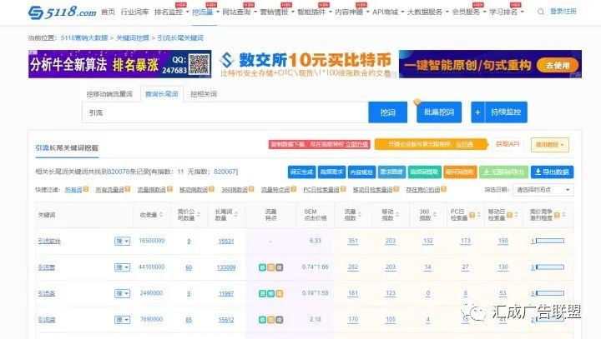Click the help icon beside 所有词 filter
This screenshot has height=339, width=601.
tap(86, 189)
